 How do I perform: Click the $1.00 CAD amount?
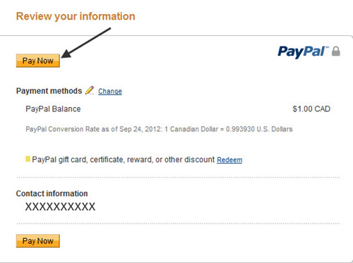point(311,109)
